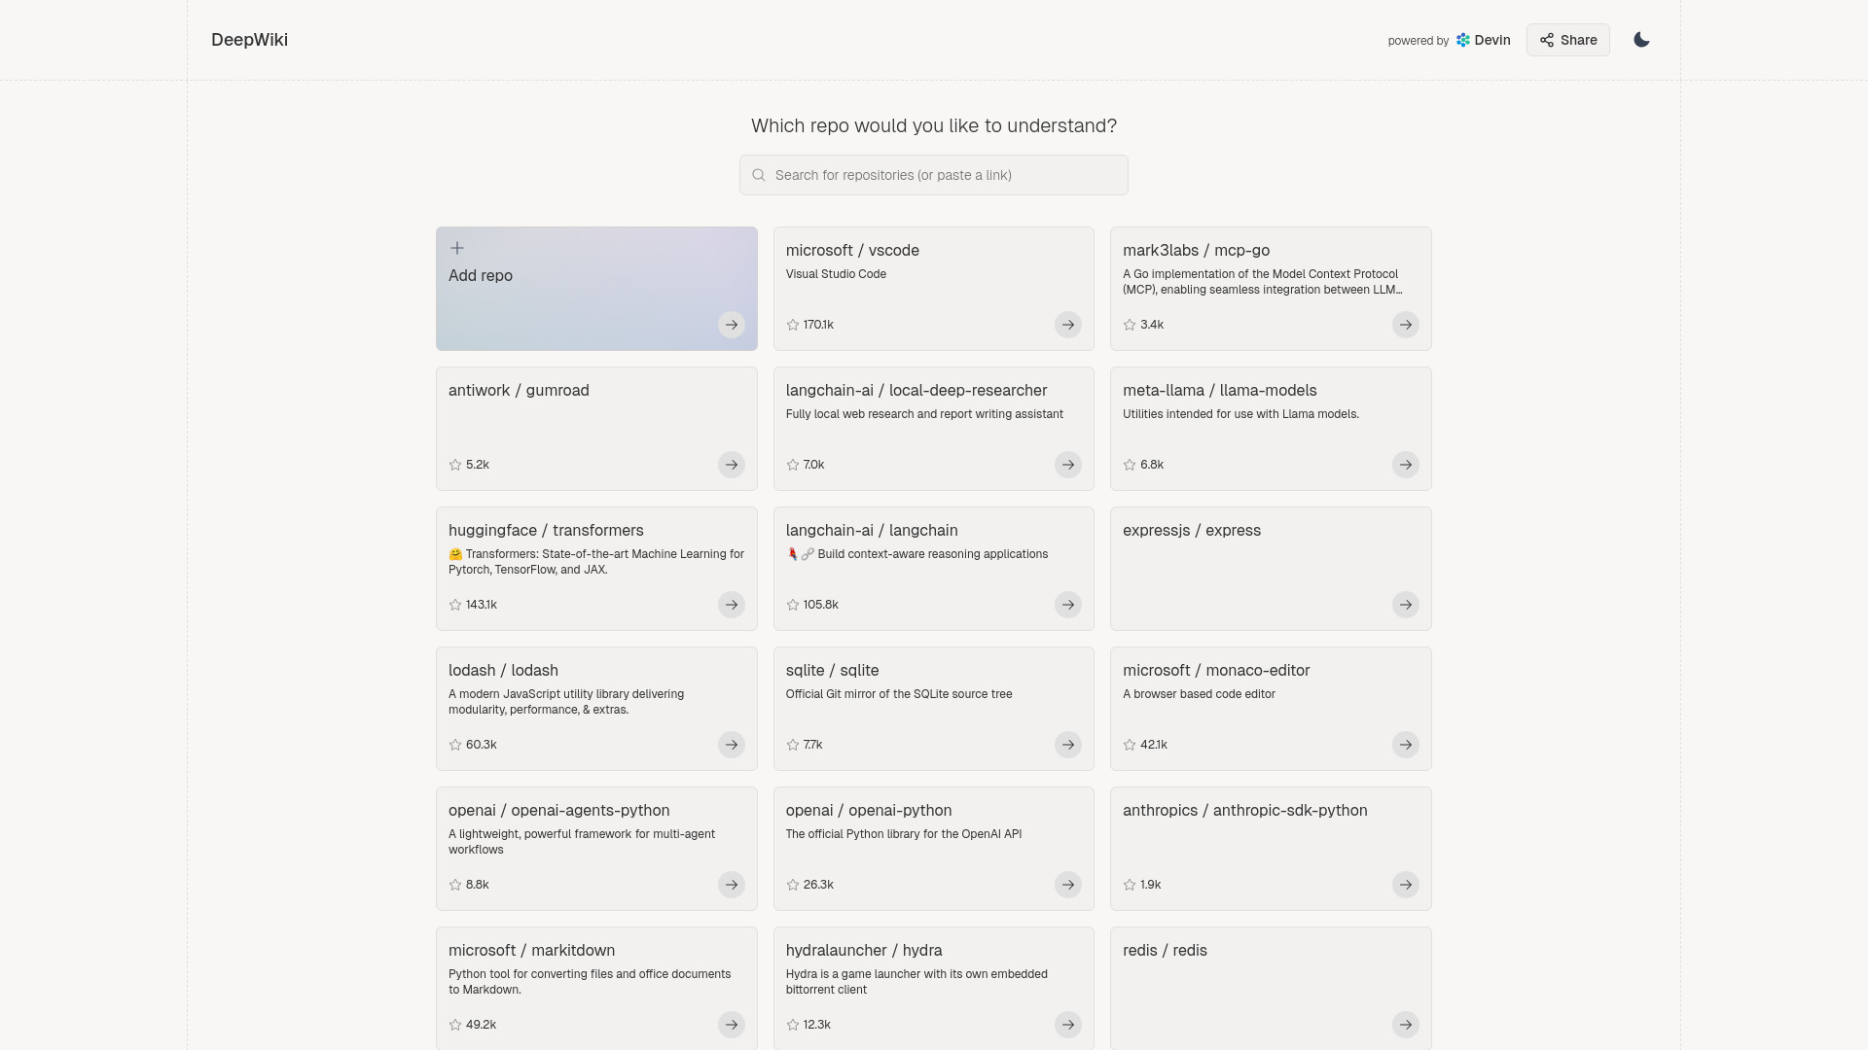Open mark3labs/mcp-go with its arrow icon
1868x1050 pixels.
[1405, 325]
